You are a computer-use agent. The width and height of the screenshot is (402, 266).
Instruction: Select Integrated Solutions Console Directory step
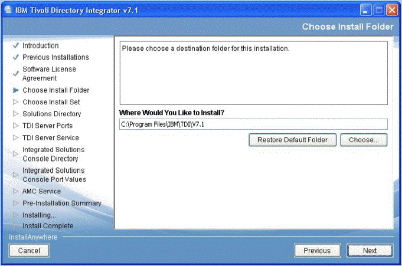tap(53, 154)
